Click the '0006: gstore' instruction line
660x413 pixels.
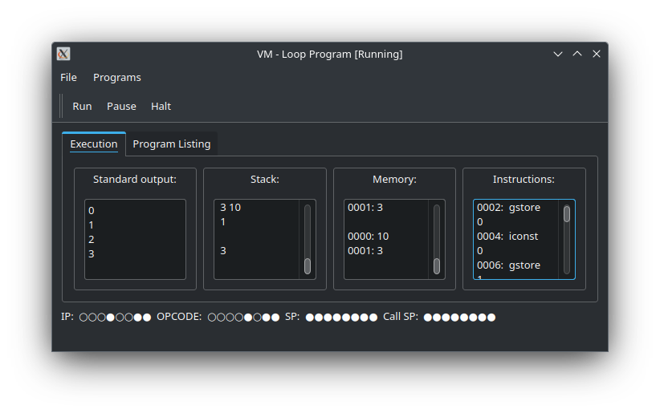(508, 265)
